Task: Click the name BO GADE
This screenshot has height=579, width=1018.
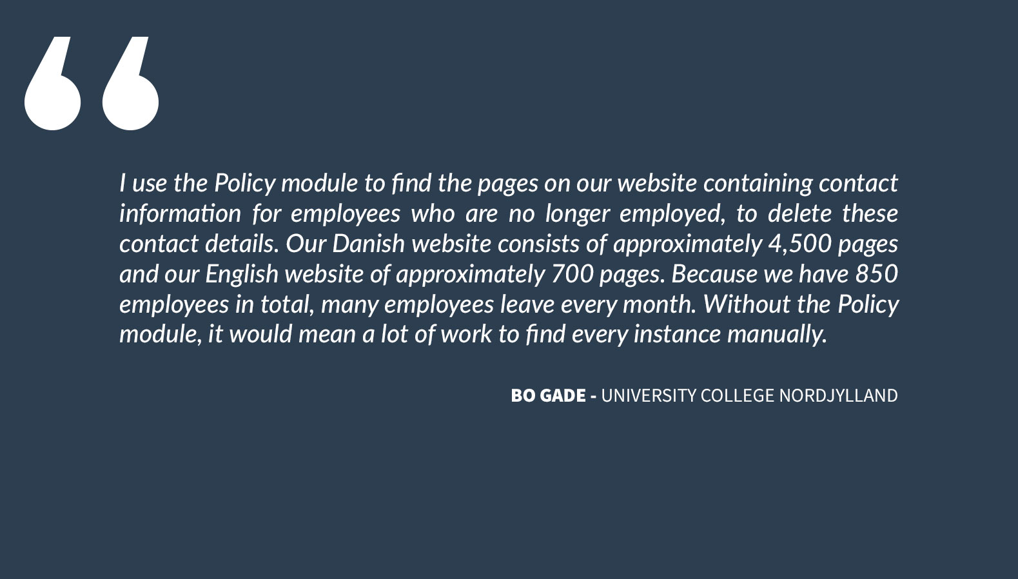Action: 548,395
